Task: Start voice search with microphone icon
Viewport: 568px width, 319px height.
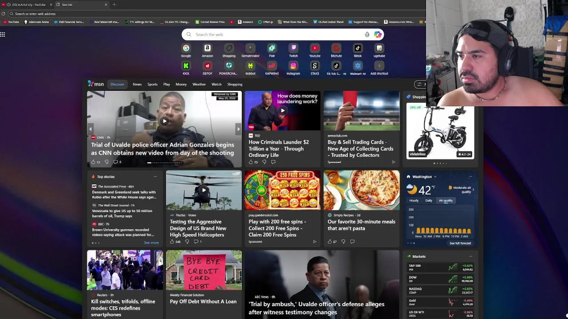Action: [367, 35]
